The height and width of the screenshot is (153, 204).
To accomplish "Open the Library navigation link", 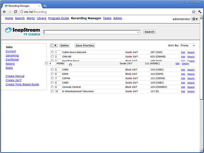I will point(41,18).
